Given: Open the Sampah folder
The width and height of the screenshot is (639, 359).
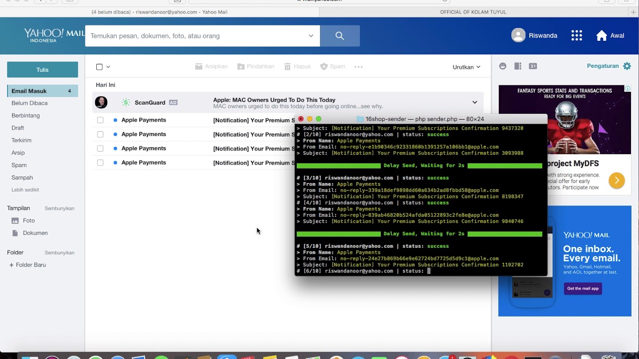Looking at the screenshot, I should 22,178.
